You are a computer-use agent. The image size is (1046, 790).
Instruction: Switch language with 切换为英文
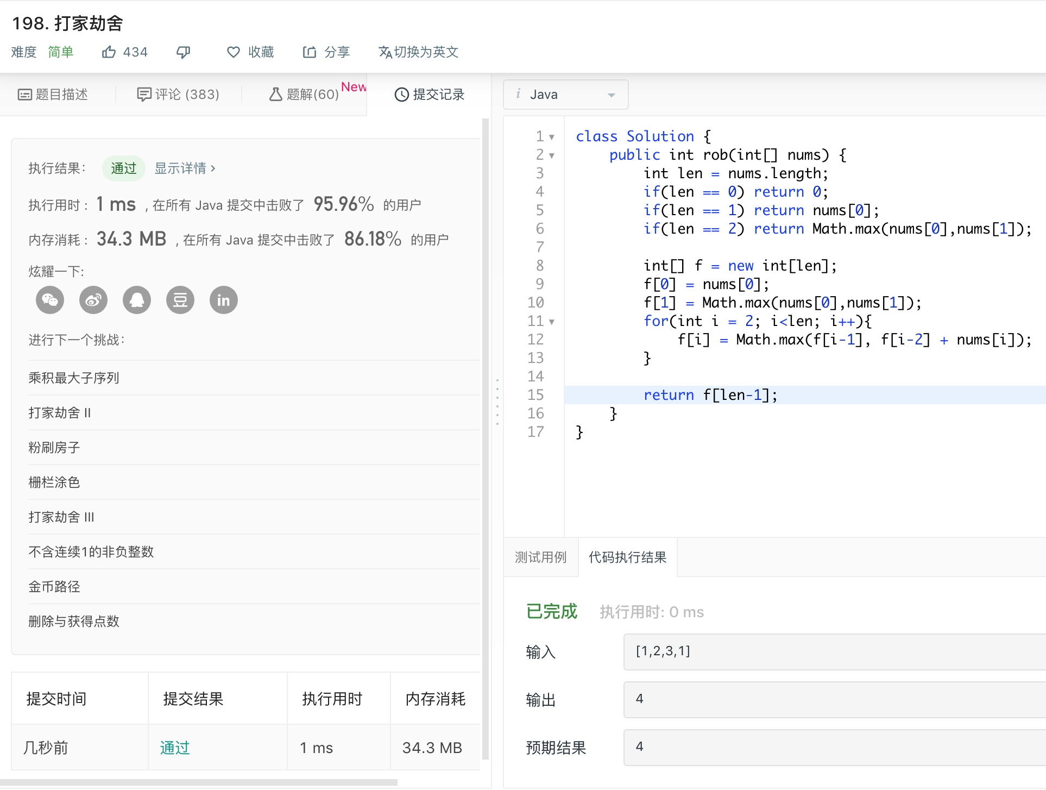(x=418, y=52)
